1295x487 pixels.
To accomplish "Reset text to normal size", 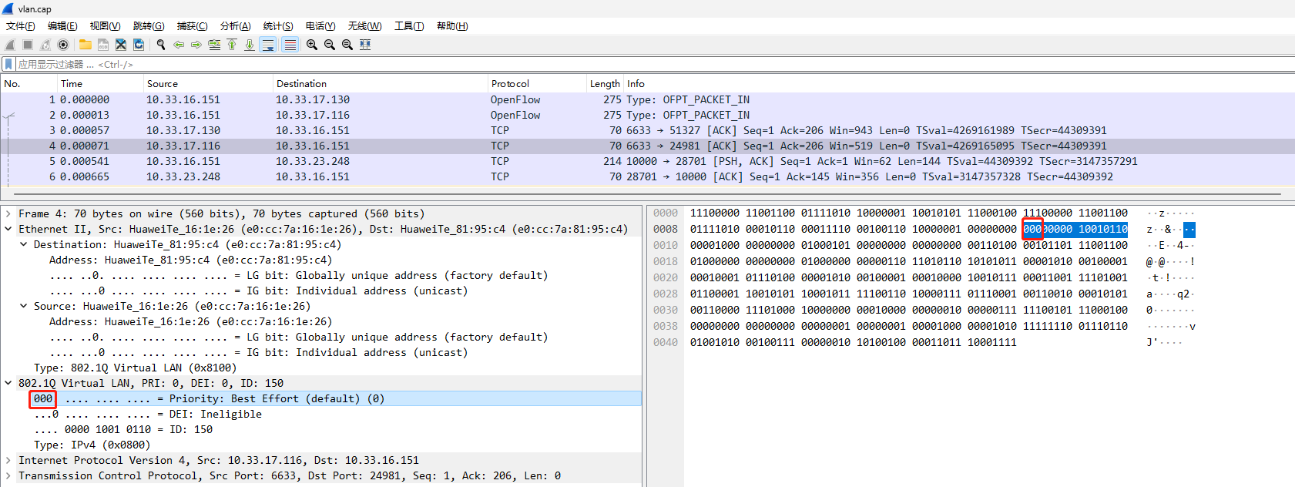I will tap(347, 45).
